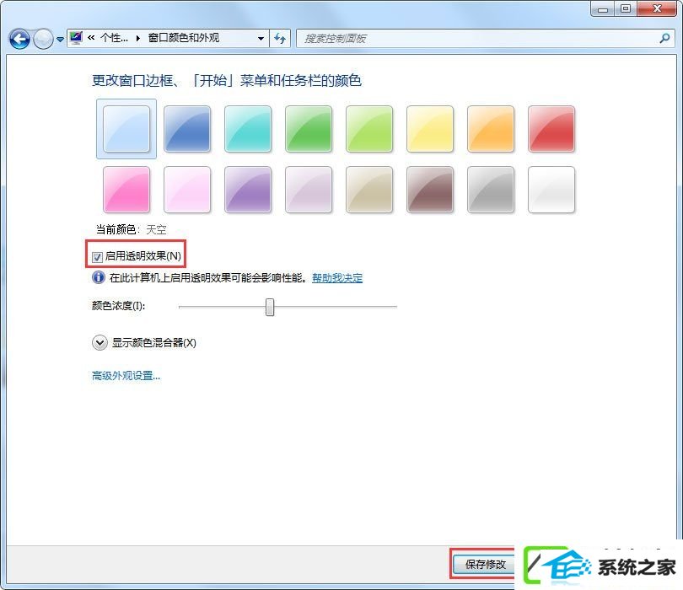The width and height of the screenshot is (683, 590).
Task: Expand 显示颜色混合器(X) chevron button
Action: pos(99,343)
